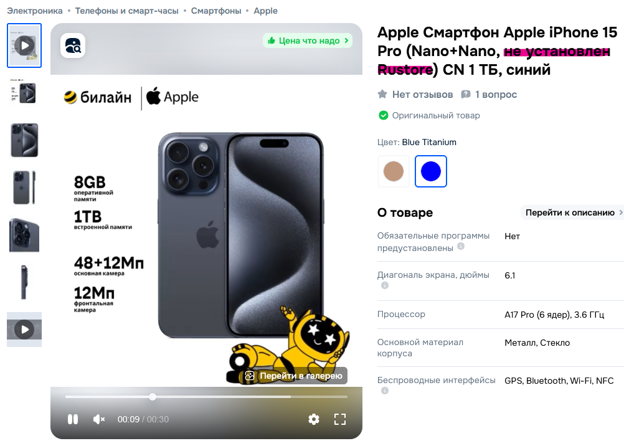Expand Перейти к описанию link
This screenshot has height=446, width=624.
click(x=573, y=212)
